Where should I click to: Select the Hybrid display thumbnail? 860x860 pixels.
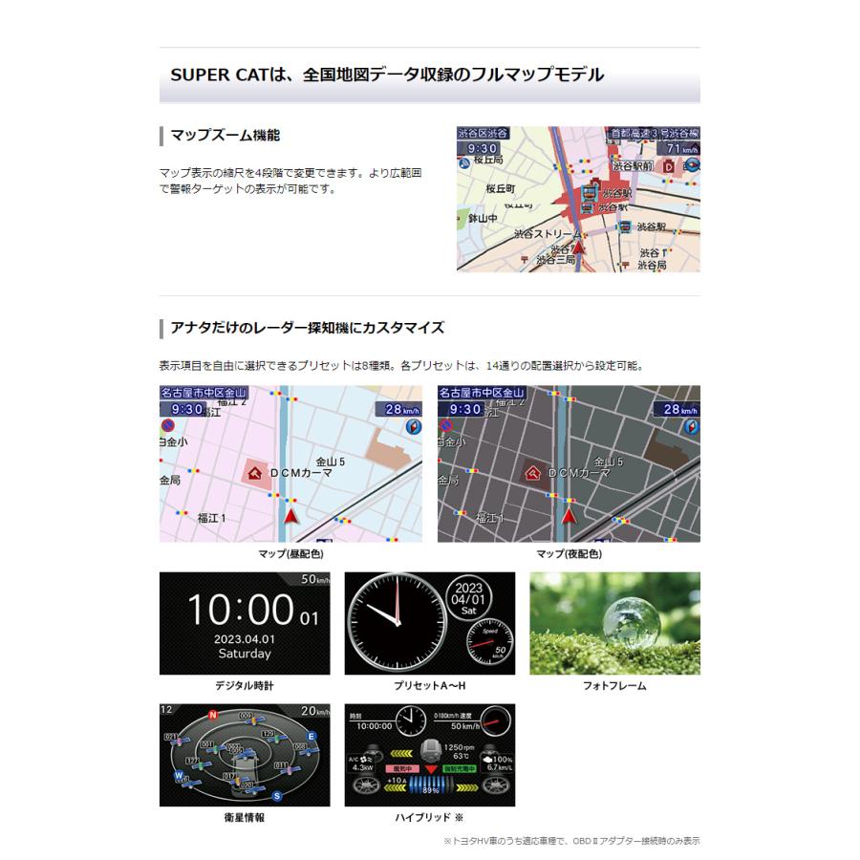tap(429, 755)
